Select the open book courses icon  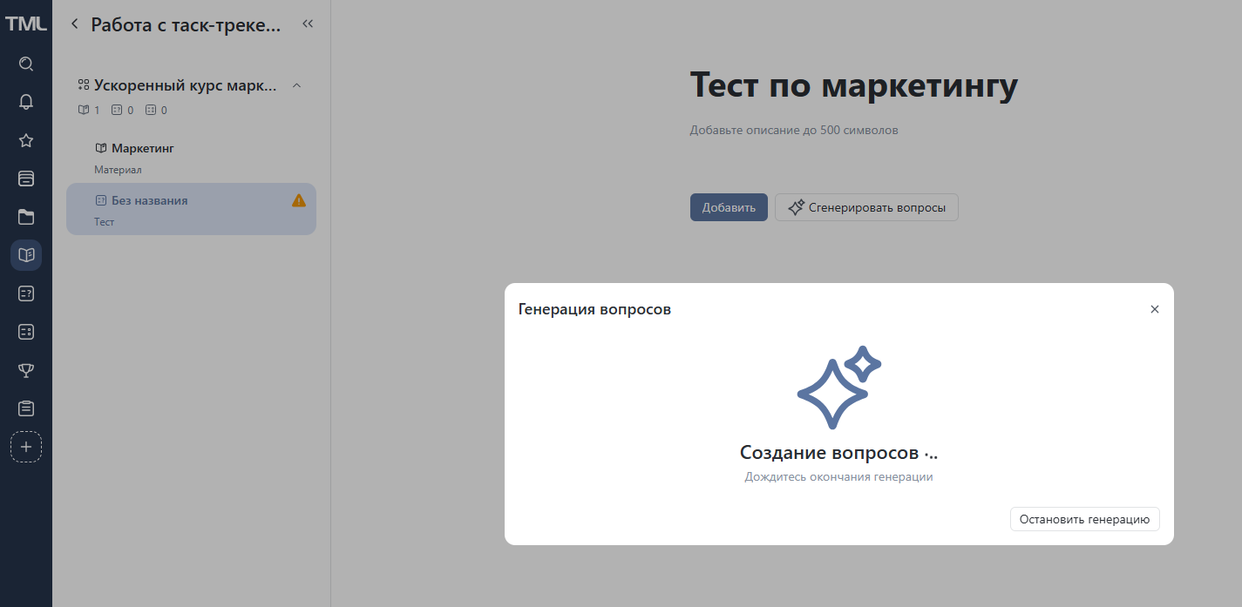pyautogui.click(x=26, y=255)
